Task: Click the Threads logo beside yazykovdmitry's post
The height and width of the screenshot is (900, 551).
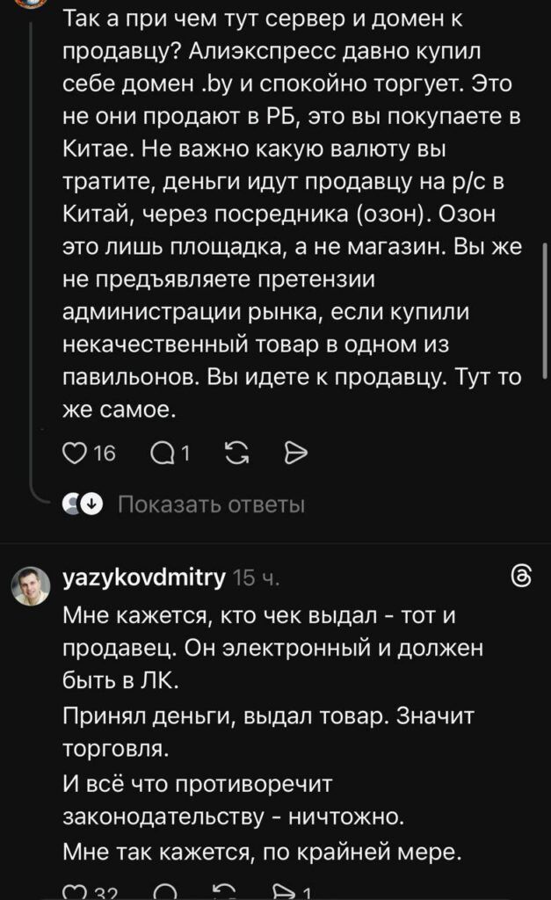Action: (520, 577)
